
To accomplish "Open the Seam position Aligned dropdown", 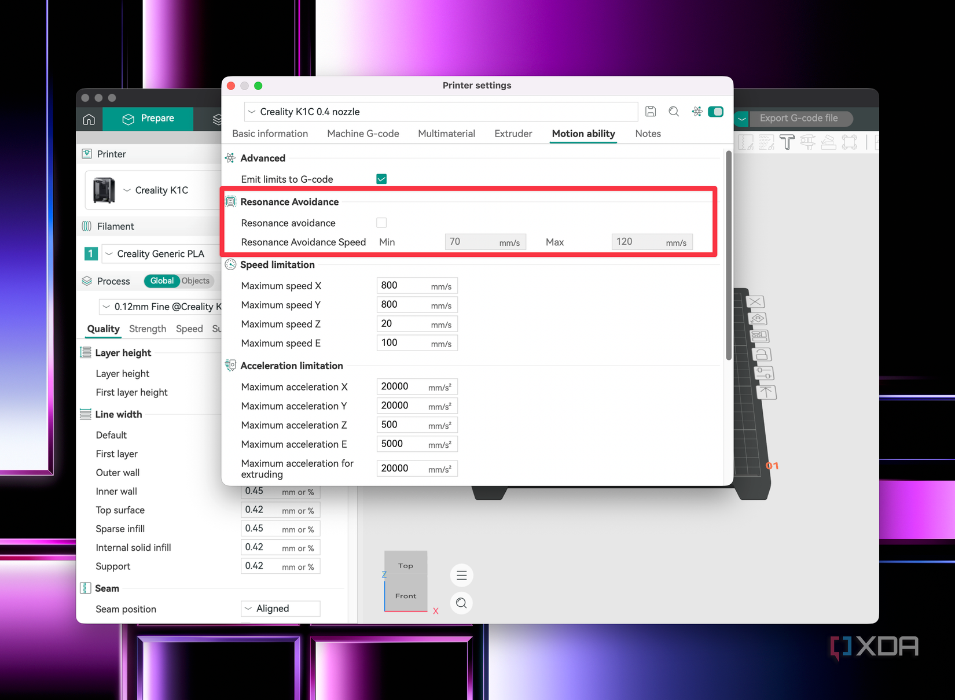I will tap(281, 609).
